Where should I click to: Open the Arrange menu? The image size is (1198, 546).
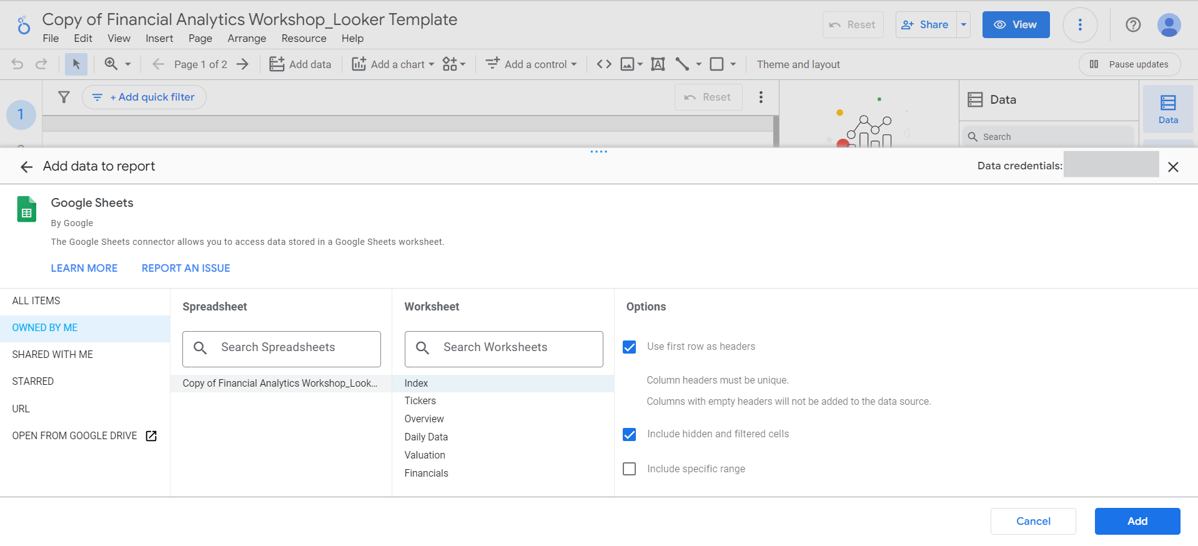[247, 39]
